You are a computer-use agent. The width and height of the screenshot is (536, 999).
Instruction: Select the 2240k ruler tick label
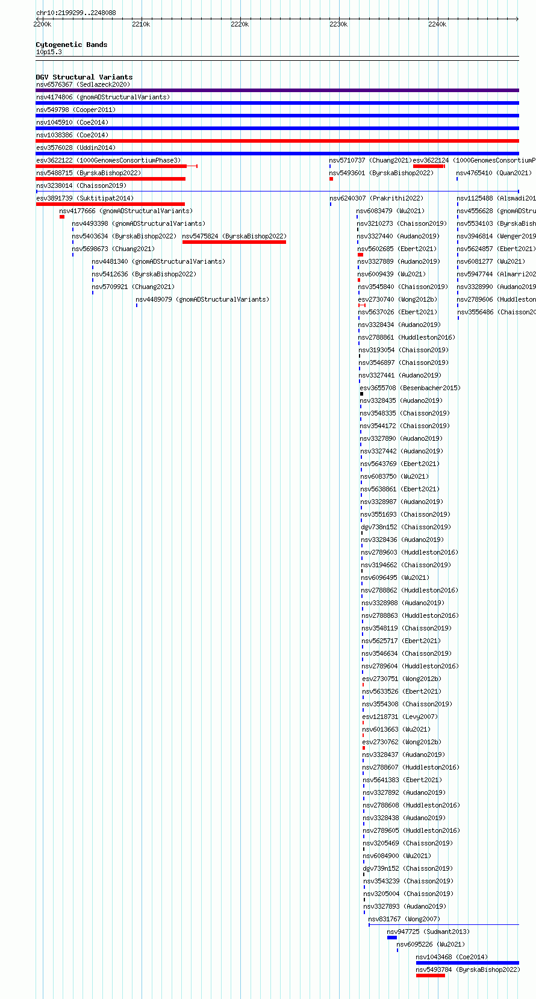pyautogui.click(x=437, y=24)
